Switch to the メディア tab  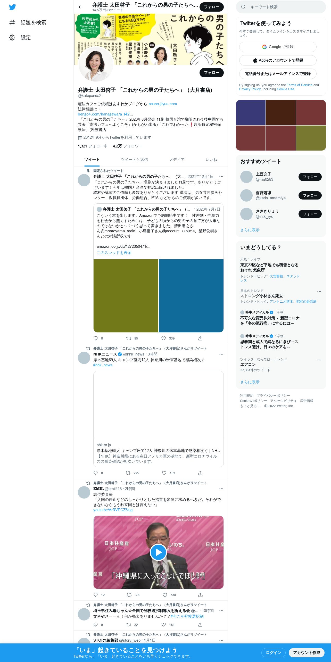coord(177,160)
